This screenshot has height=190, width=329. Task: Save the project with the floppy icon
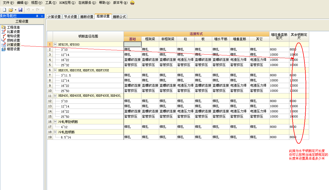coord(20,10)
